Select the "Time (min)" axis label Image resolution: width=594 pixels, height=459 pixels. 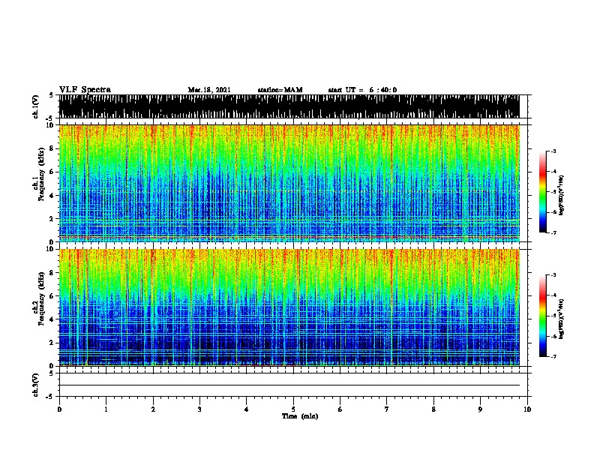tap(300, 416)
